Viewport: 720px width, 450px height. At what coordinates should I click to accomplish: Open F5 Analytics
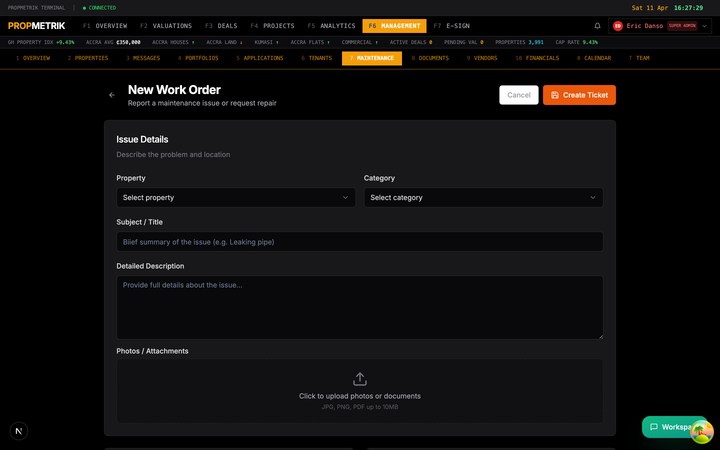coord(331,26)
